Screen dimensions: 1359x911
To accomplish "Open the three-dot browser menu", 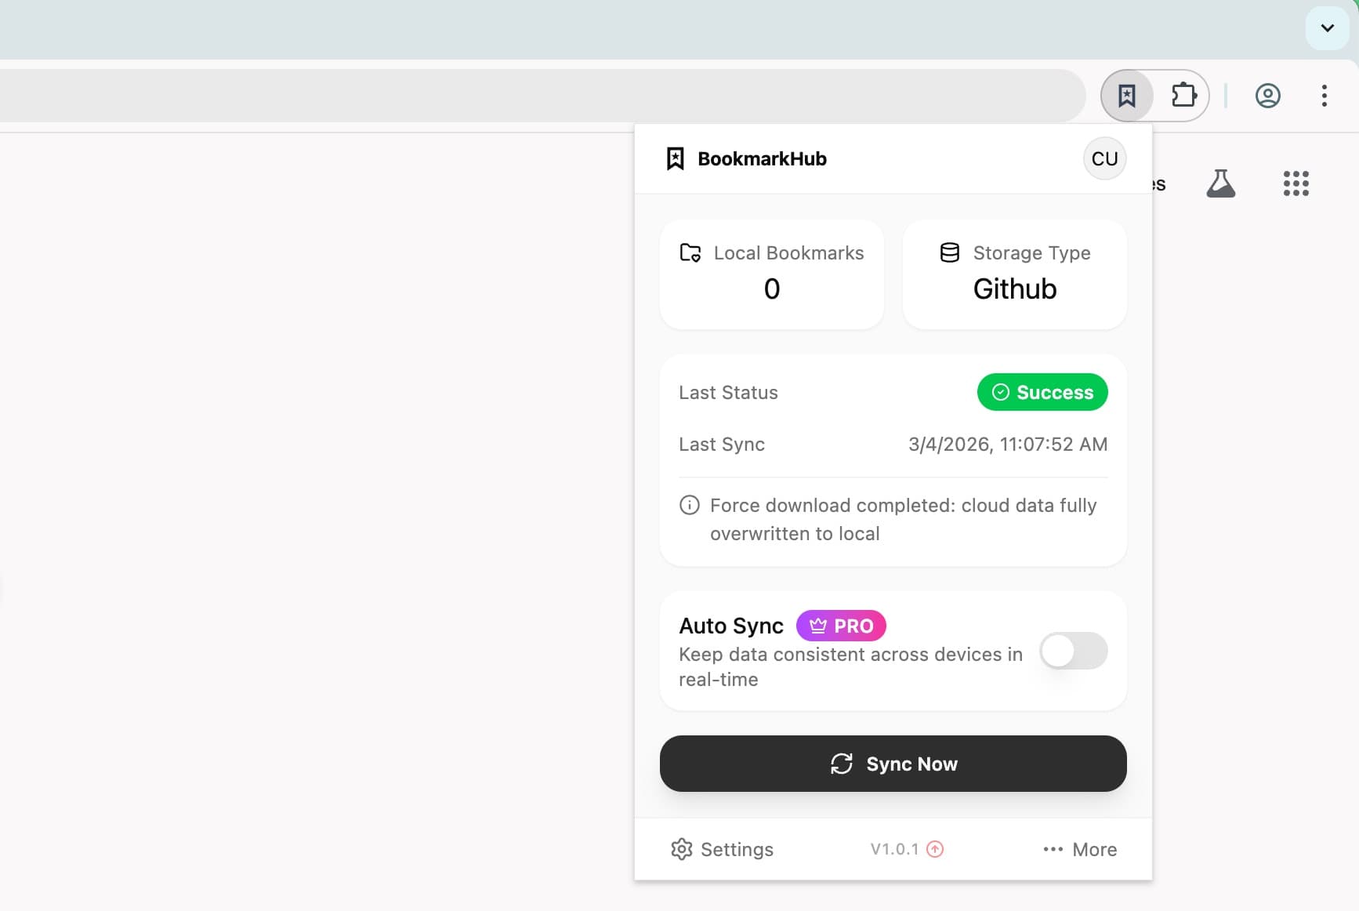I will coord(1324,96).
